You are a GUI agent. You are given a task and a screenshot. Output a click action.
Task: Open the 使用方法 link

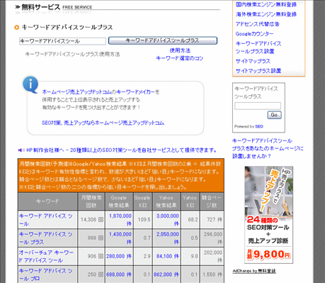pos(180,50)
